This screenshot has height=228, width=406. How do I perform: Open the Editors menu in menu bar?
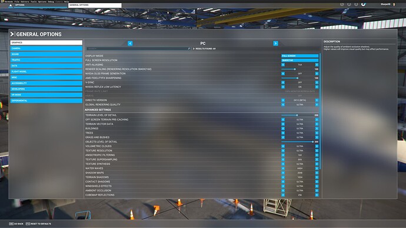tap(25, 2)
